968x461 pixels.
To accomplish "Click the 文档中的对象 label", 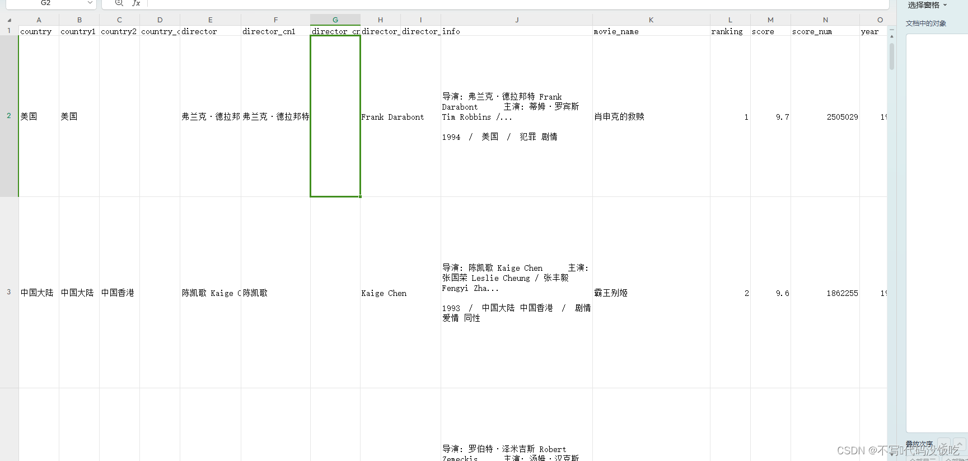I will pyautogui.click(x=926, y=23).
